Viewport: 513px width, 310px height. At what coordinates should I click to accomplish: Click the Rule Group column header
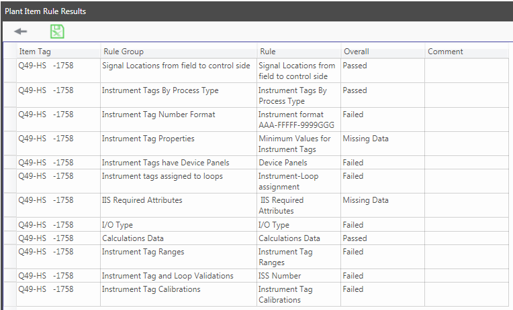coord(123,52)
